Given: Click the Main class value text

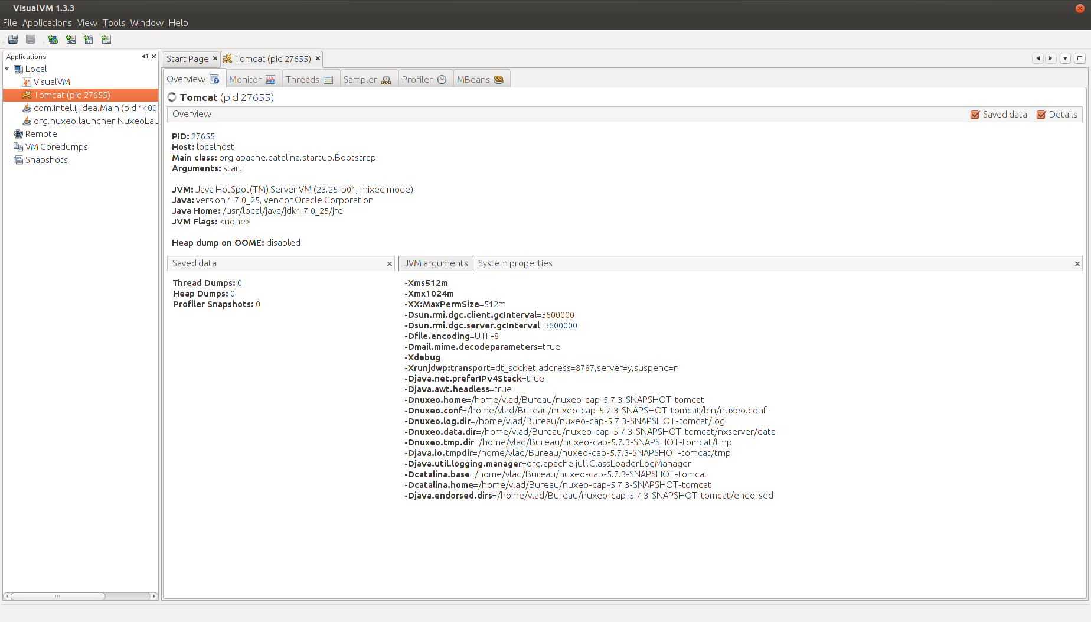Looking at the screenshot, I should 298,158.
